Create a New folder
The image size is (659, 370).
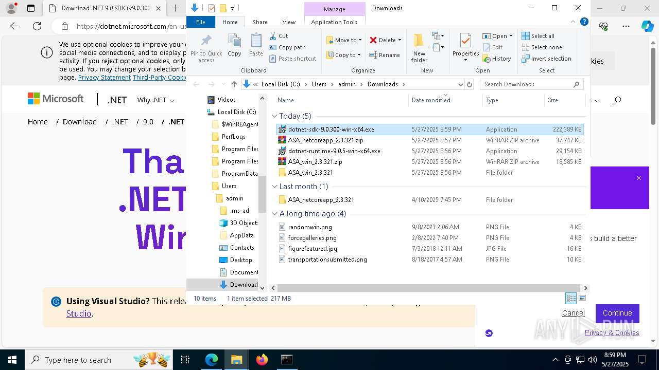pyautogui.click(x=419, y=48)
